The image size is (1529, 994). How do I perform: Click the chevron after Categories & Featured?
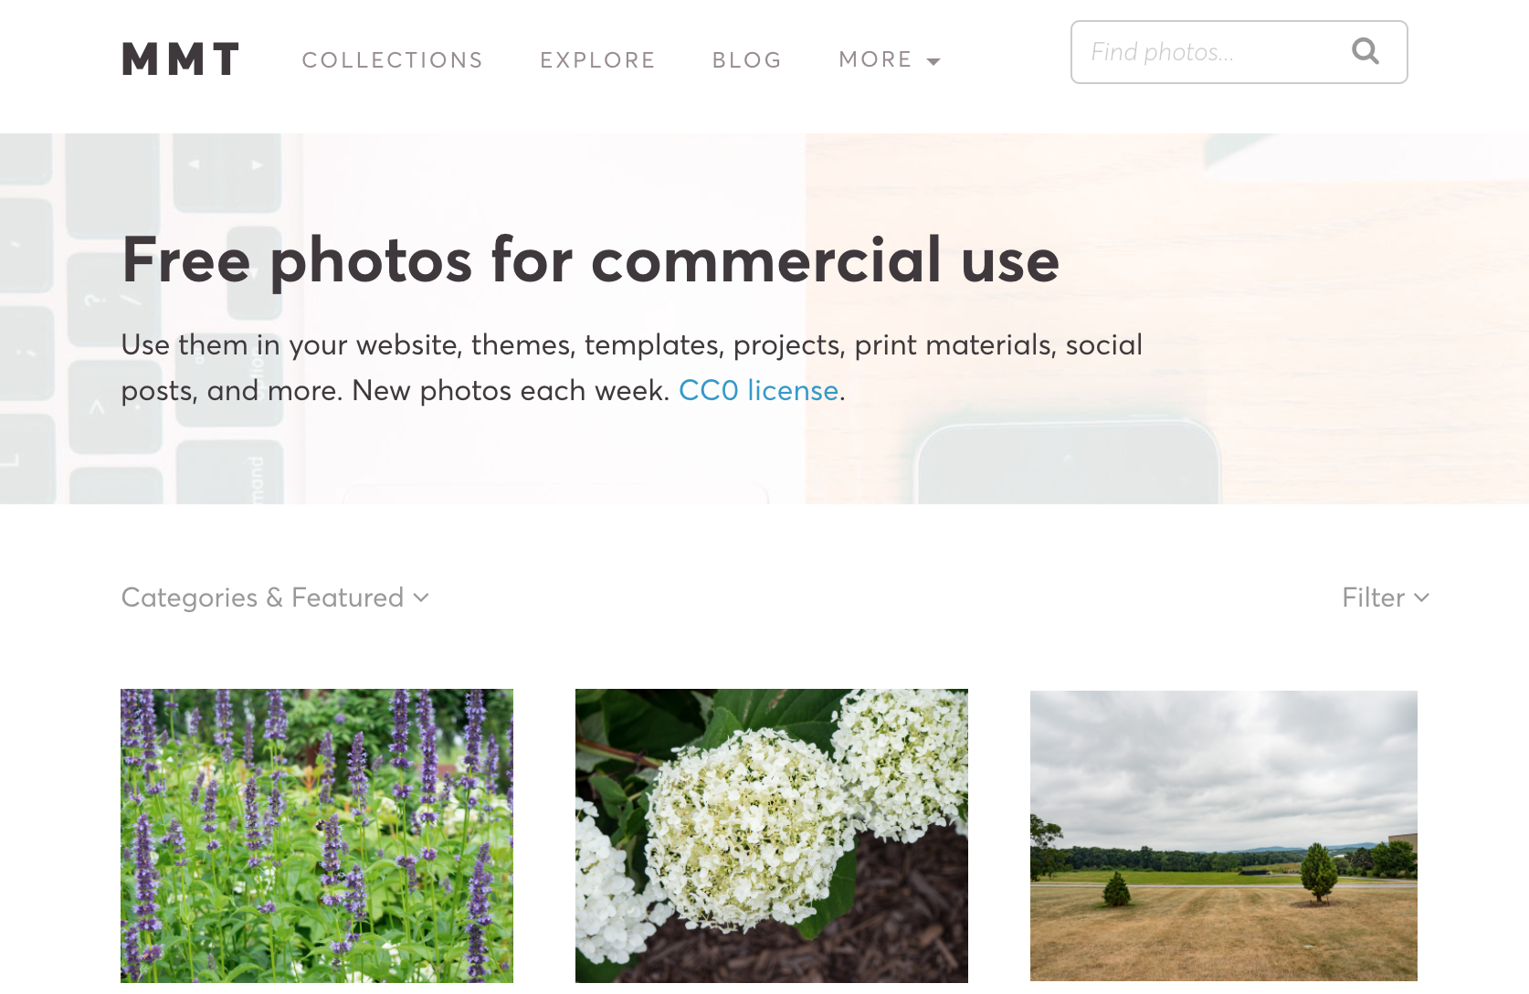pos(421,597)
